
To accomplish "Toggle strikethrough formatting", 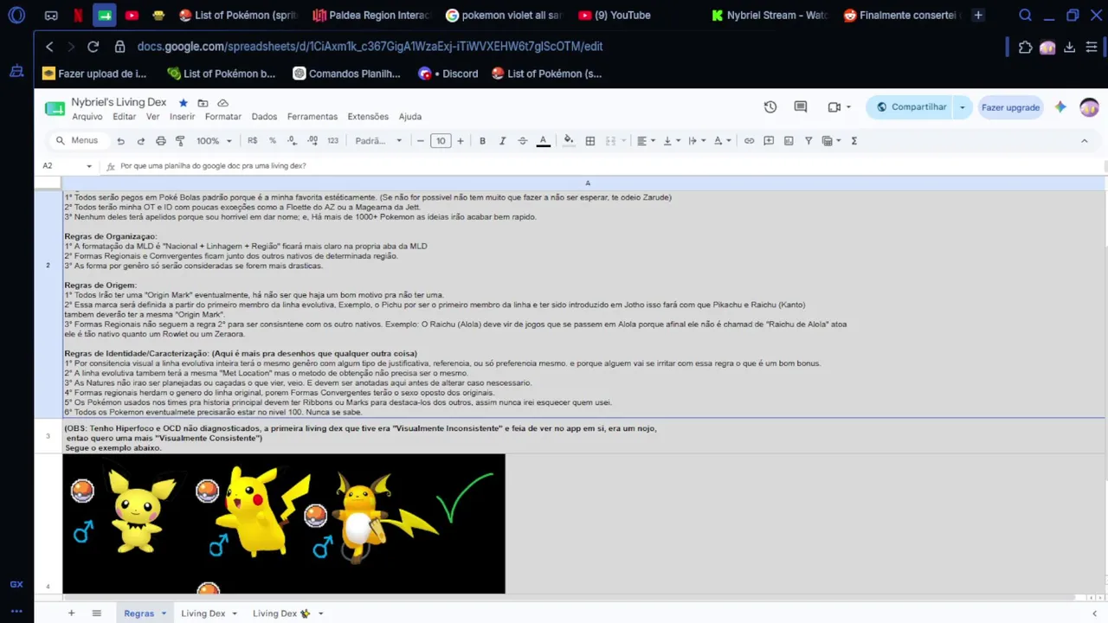I will click(x=522, y=141).
